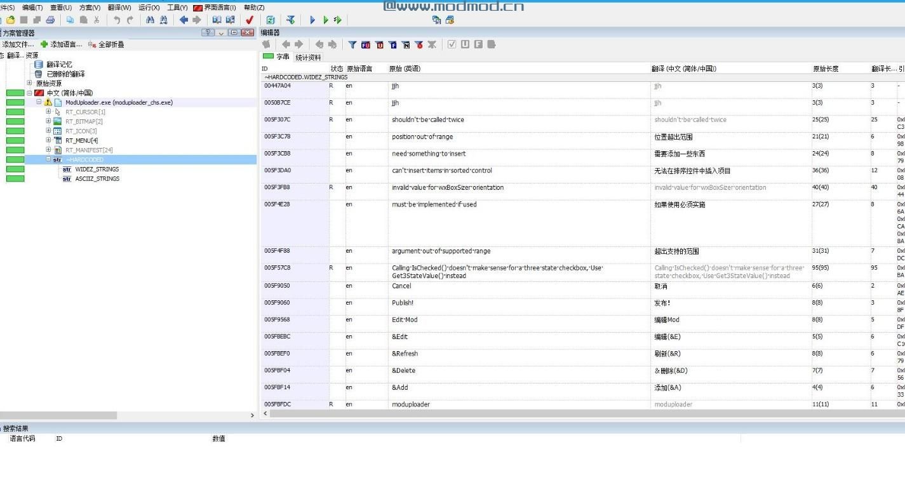Switch to the 字串 tab
905x494 pixels.
pyautogui.click(x=276, y=57)
